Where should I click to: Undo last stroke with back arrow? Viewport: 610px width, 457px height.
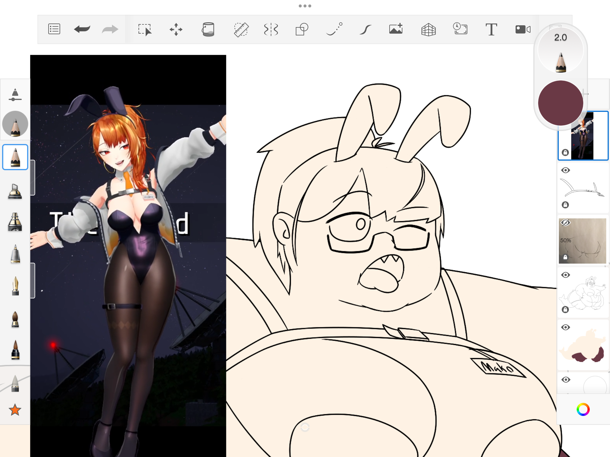click(82, 29)
